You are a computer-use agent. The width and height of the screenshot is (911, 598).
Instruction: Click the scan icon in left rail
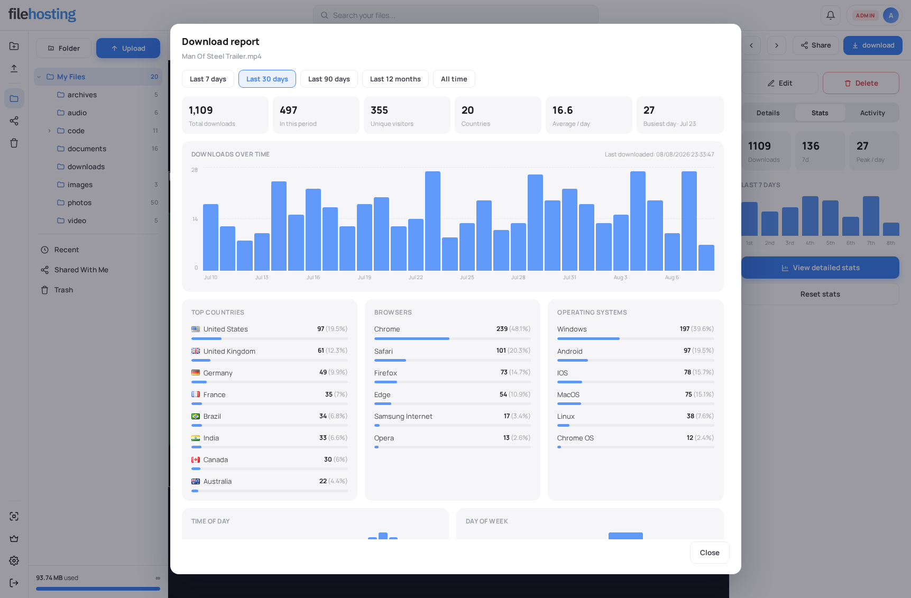pyautogui.click(x=14, y=516)
